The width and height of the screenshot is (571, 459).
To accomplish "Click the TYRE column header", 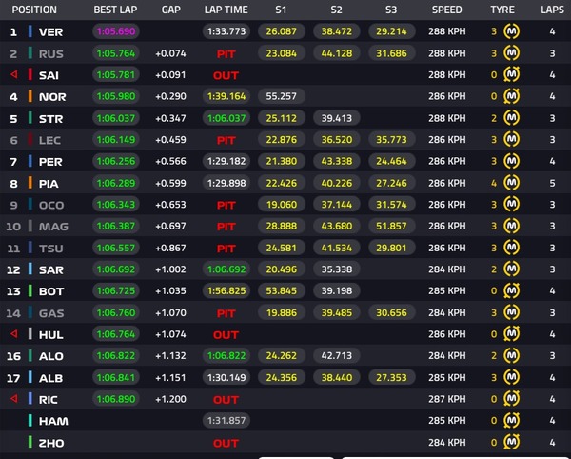I will [x=502, y=10].
